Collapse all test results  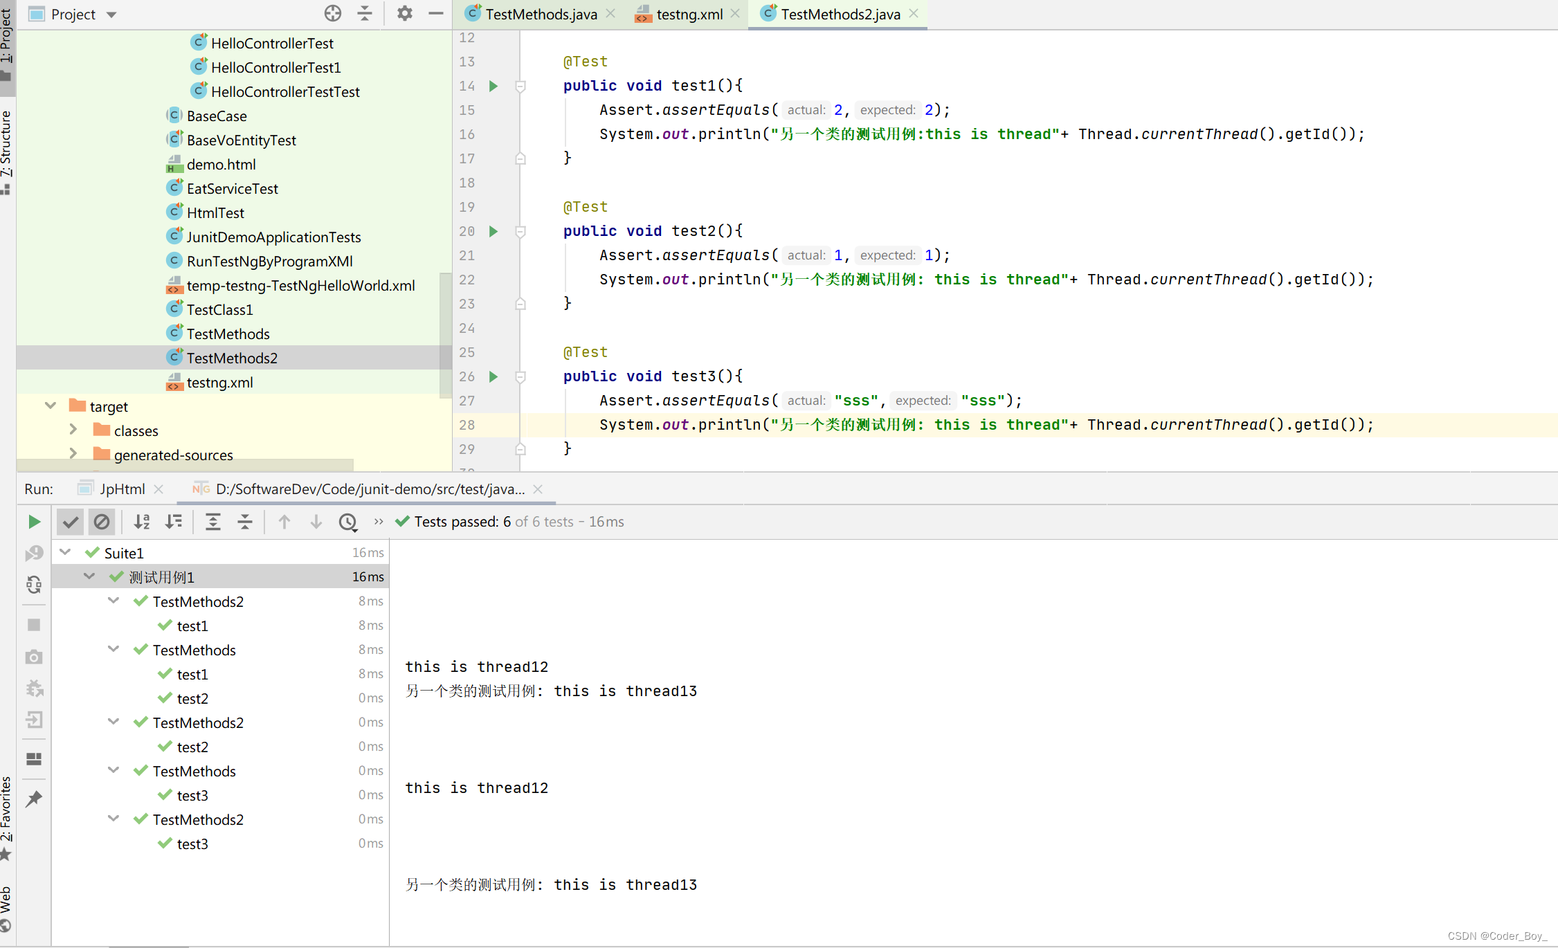tap(245, 522)
